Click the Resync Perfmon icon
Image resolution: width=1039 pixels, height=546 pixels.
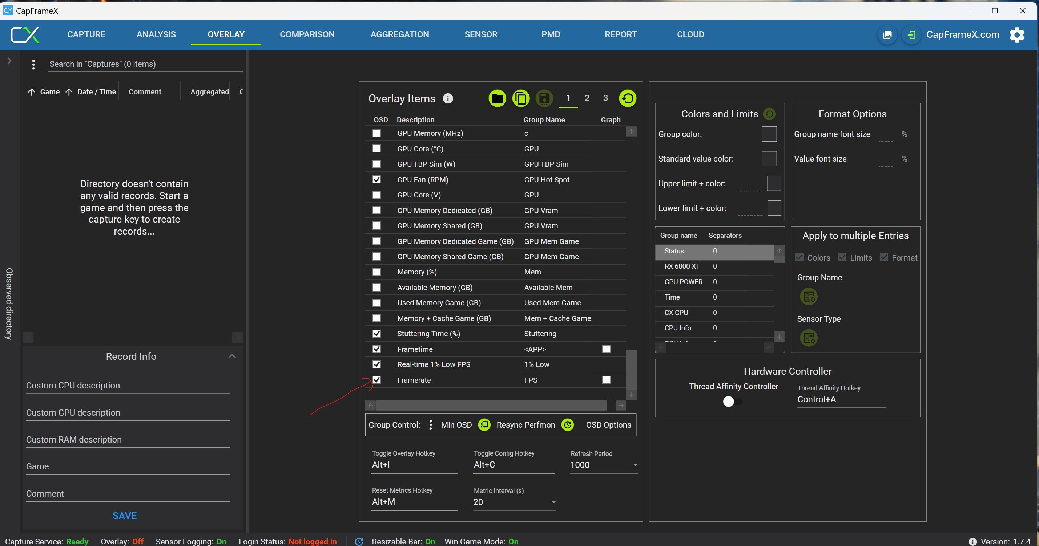(568, 425)
